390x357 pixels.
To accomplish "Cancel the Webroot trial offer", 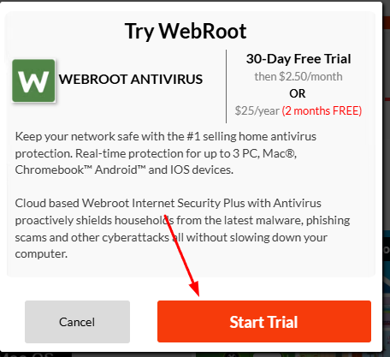I will [77, 322].
